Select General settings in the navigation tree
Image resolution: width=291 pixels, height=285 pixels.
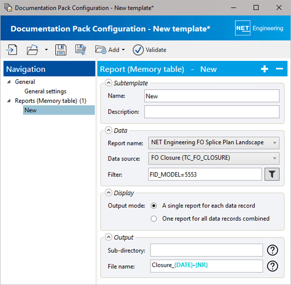point(45,91)
